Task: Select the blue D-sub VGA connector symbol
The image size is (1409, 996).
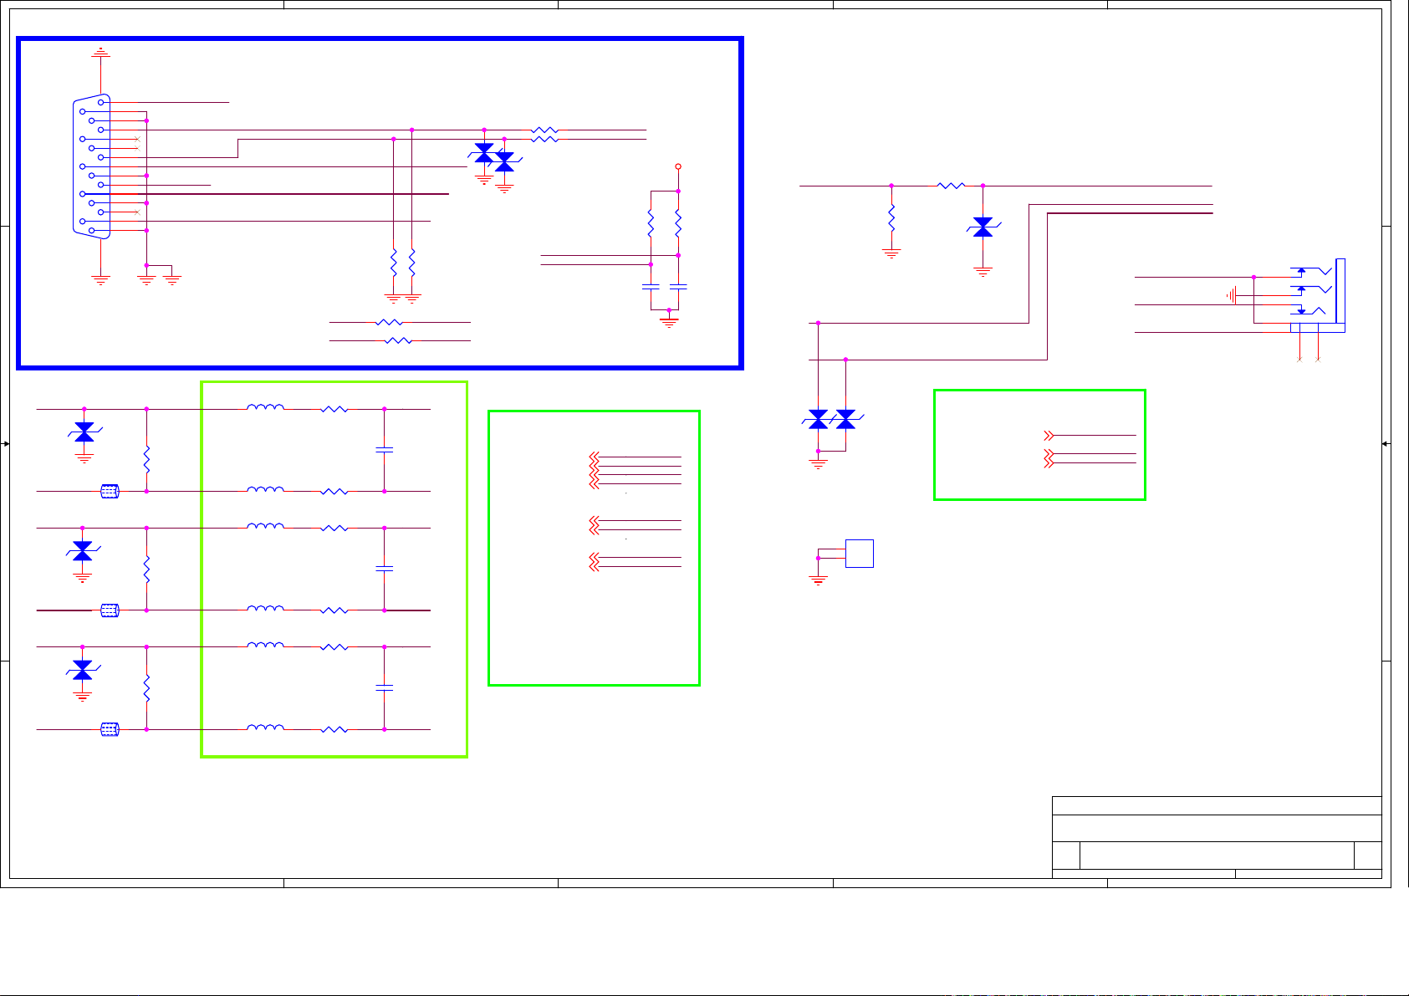Action: (92, 166)
